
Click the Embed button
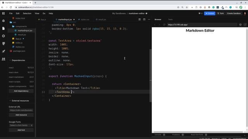tap(210, 14)
